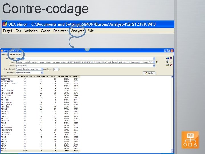The height and width of the screenshot is (154, 205).
Task: Click the print results icon
Action: tap(167, 65)
